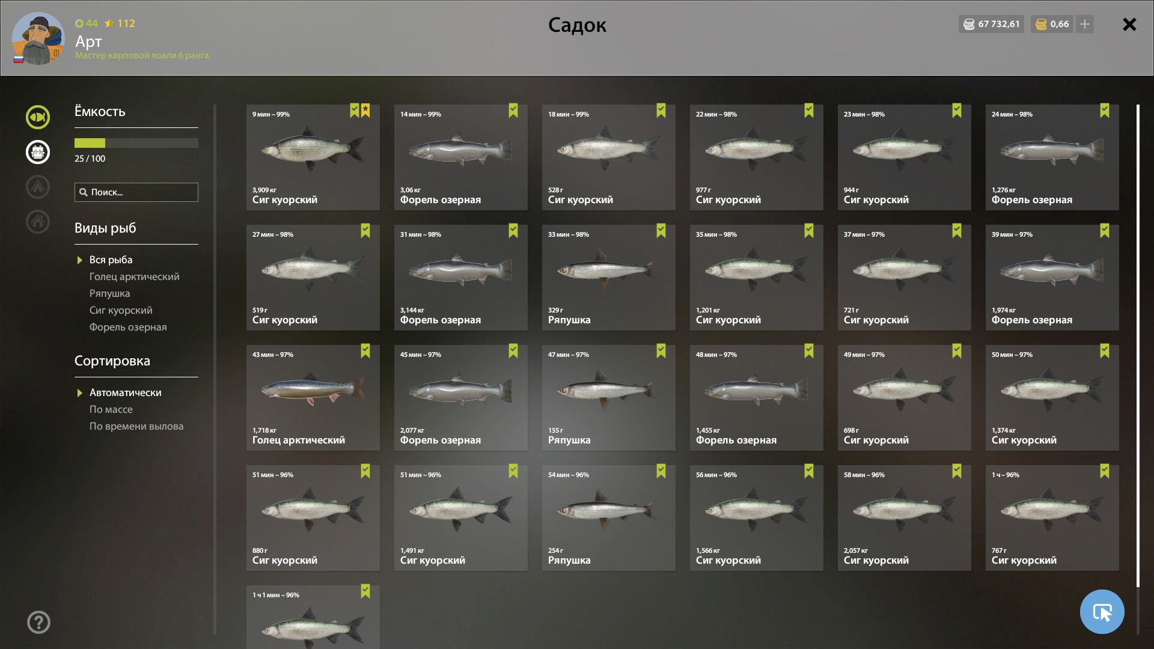Open the camp tent sidebar icon
Viewport: 1154px width, 649px height.
(37, 187)
